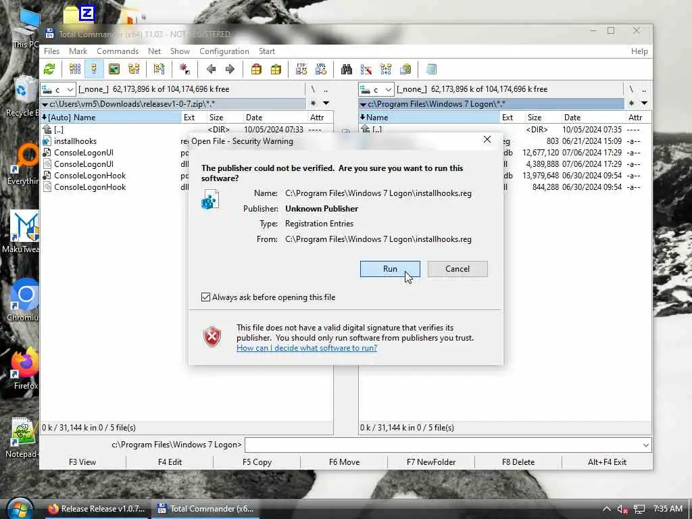Open the command line history dropdown
This screenshot has height=519, width=692.
[x=645, y=445]
